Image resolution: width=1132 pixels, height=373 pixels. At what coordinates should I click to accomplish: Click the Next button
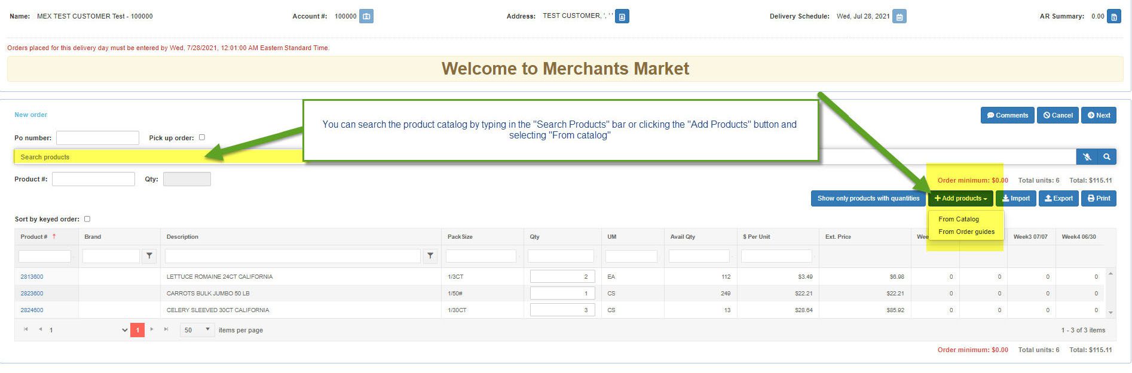(x=1099, y=115)
